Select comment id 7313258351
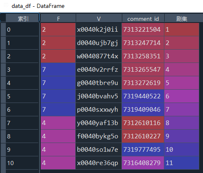Screen dimensions: 203x173 (x=143, y=56)
